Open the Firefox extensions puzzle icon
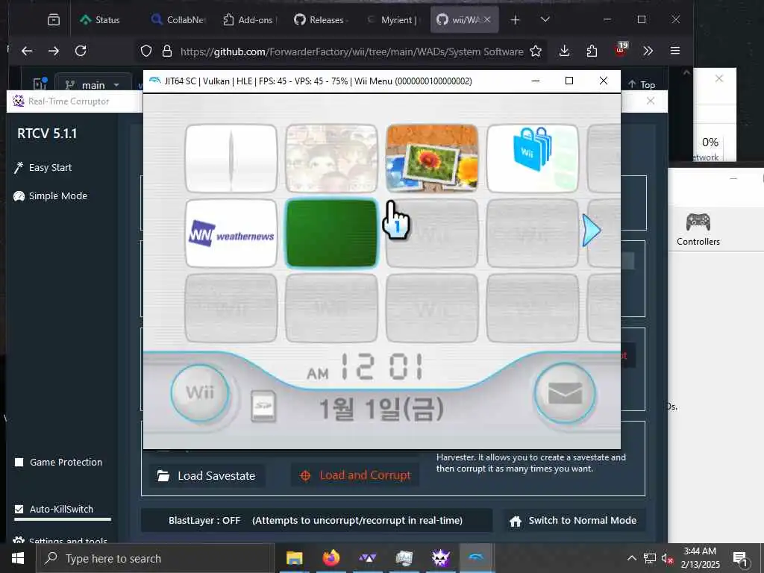The height and width of the screenshot is (573, 764). click(592, 51)
